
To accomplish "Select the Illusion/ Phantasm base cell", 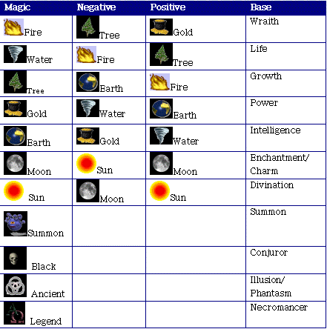I will tap(285, 288).
